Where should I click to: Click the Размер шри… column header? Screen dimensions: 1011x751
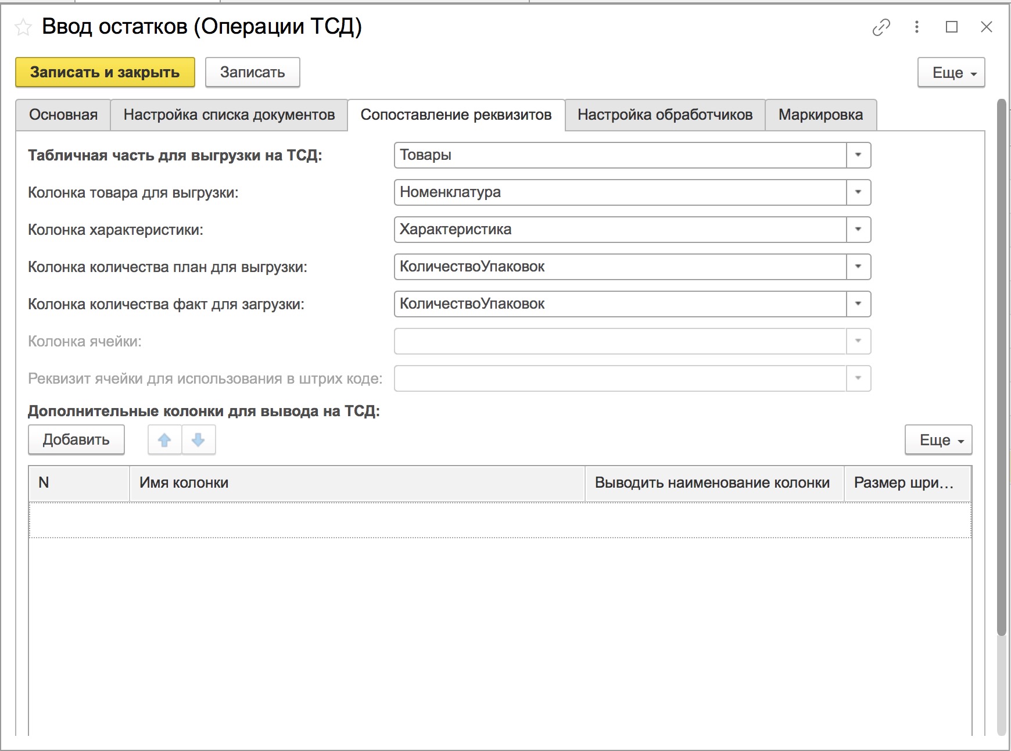pos(908,483)
